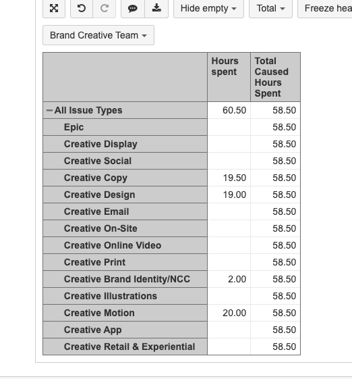Click the export download icon
The image size is (352, 379).
[x=156, y=9]
